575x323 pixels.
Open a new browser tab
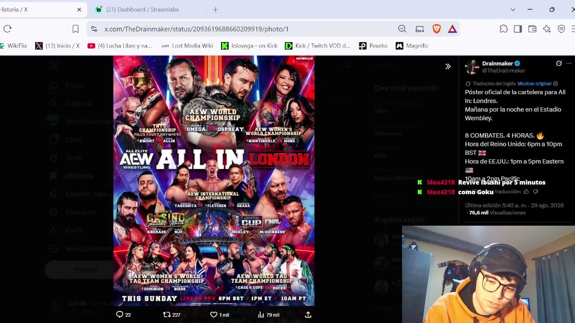[x=215, y=9]
